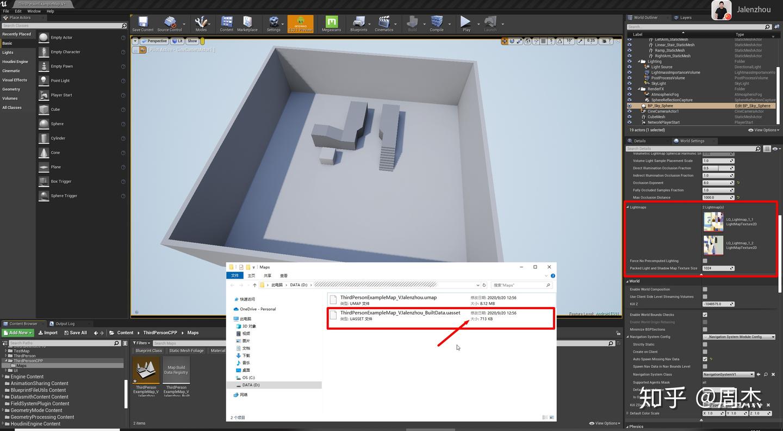
Task: Open the Navigation System Class dropdown
Action: (x=728, y=374)
